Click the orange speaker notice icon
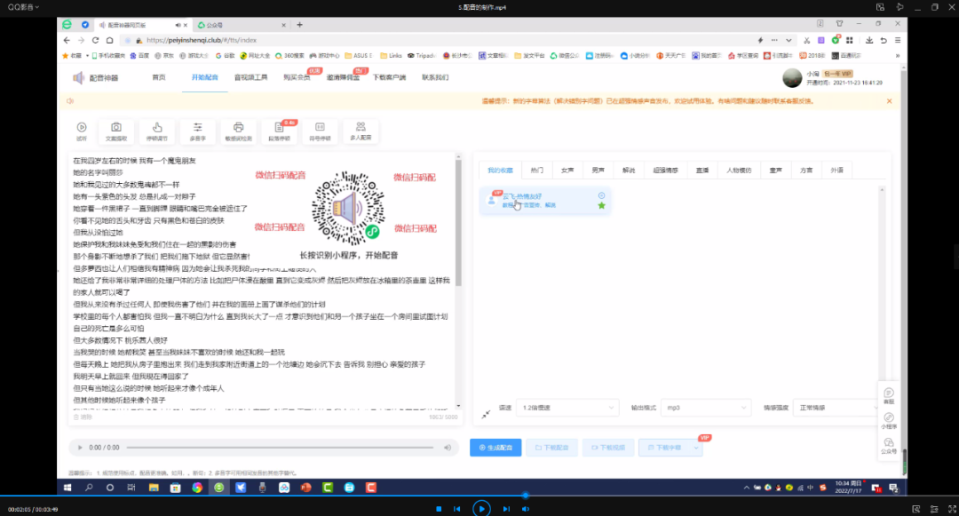This screenshot has width=959, height=516. tap(70, 101)
